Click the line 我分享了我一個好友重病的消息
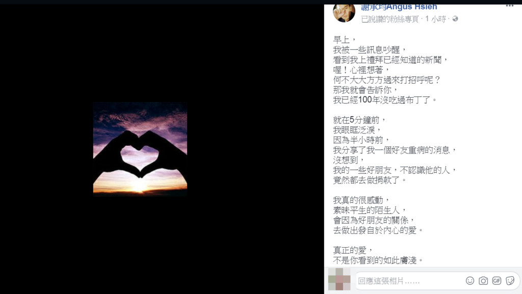522x294 pixels. 395,150
